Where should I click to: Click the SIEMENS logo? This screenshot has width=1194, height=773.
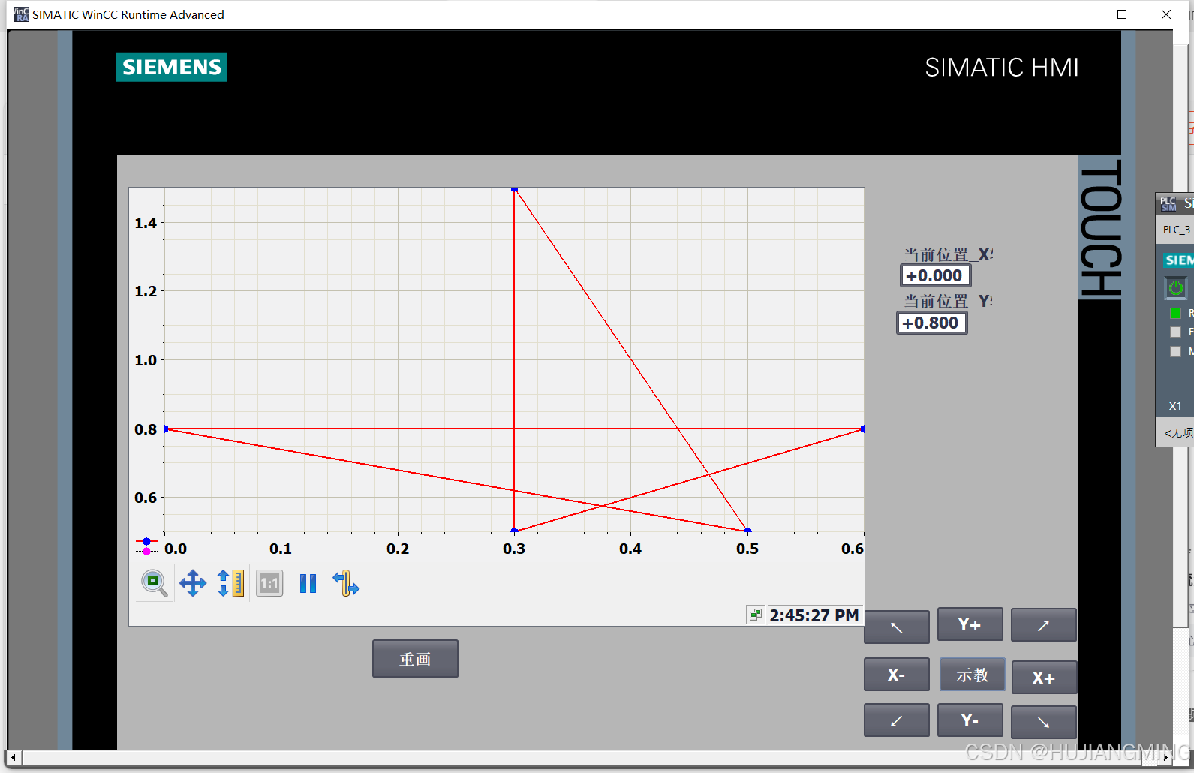(172, 67)
